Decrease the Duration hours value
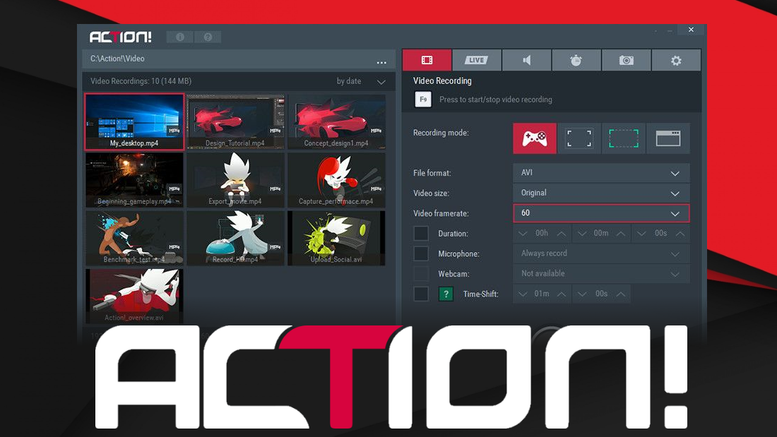Viewport: 777px width, 437px height. pos(523,234)
